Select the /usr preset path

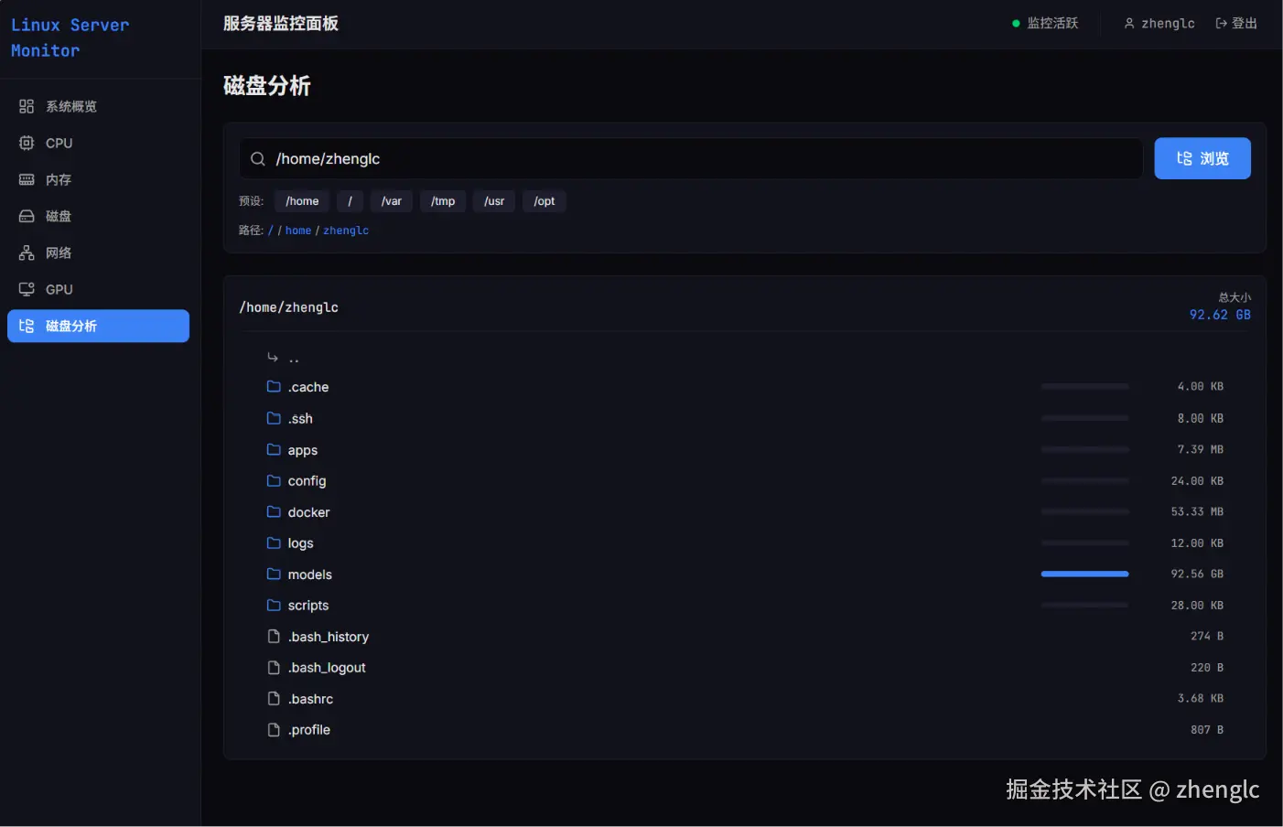coord(494,201)
